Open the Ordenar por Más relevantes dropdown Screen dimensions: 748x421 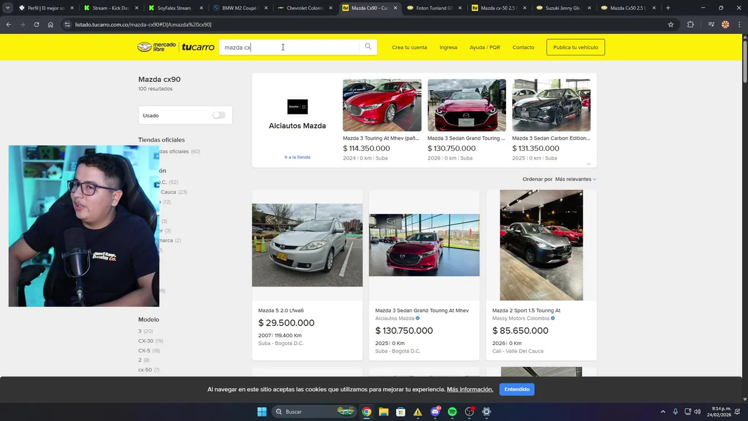576,179
